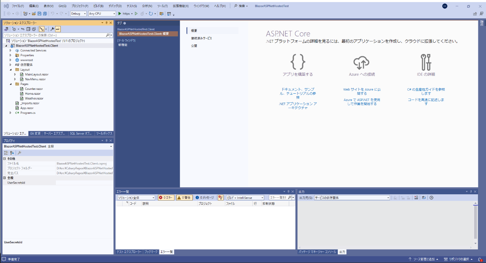Click the Property Pages wrench in Properties panel

pos(19,153)
